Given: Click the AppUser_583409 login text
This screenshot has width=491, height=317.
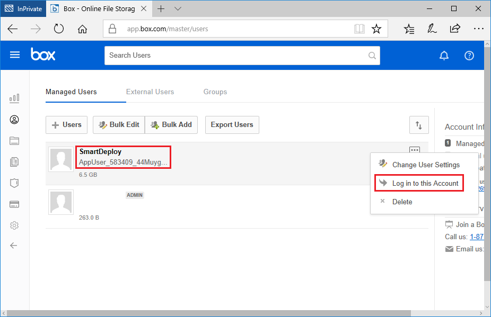Looking at the screenshot, I should [x=123, y=162].
